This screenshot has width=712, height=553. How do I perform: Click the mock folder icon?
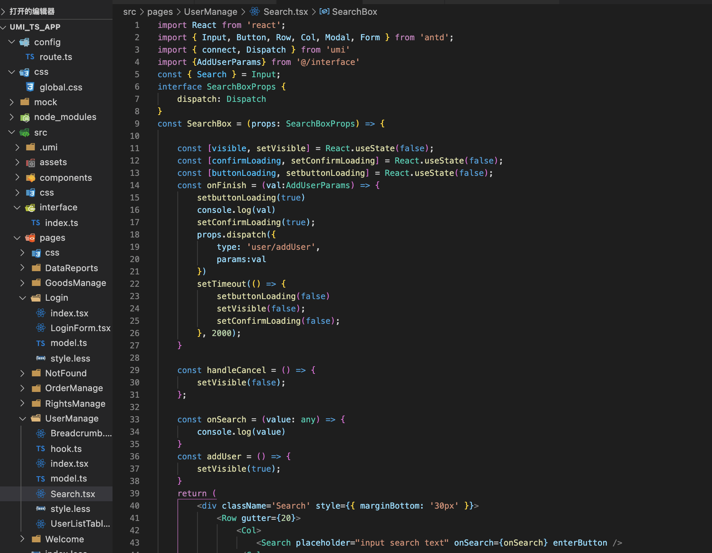pyautogui.click(x=25, y=102)
